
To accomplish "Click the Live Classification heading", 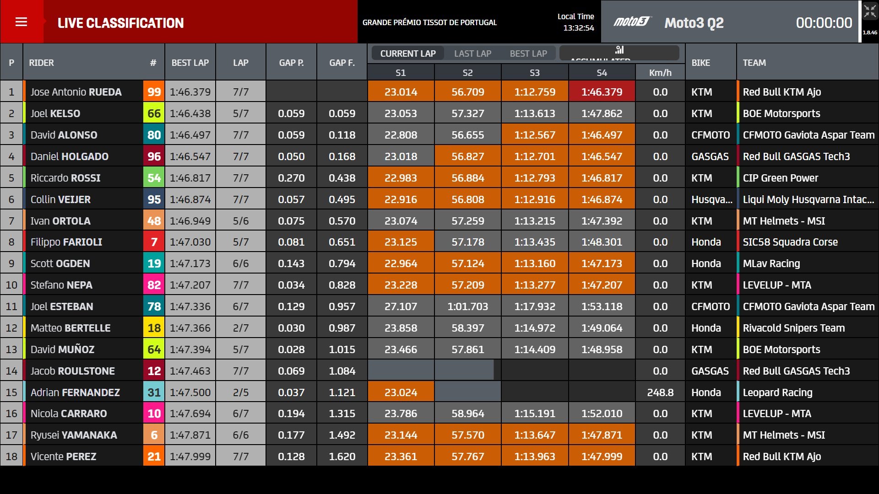I will click(x=120, y=23).
